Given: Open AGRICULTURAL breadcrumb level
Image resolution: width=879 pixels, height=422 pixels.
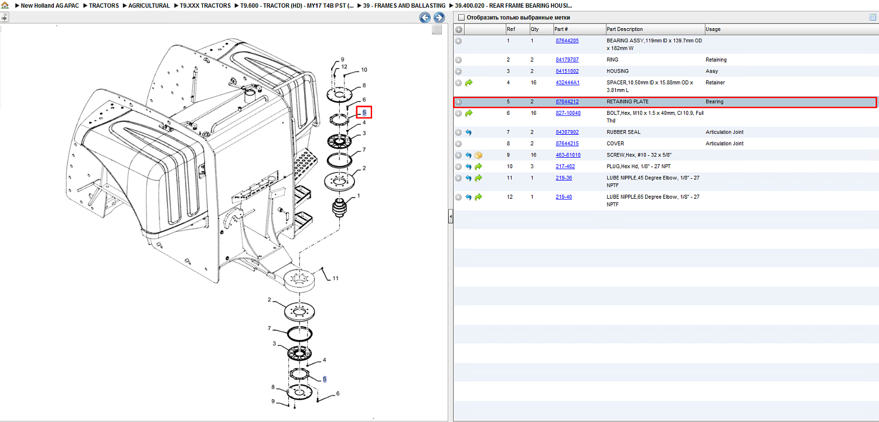Looking at the screenshot, I should point(149,5).
